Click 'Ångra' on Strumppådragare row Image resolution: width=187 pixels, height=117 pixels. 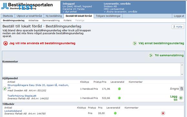(174, 89)
